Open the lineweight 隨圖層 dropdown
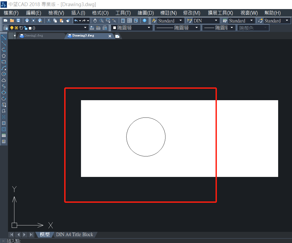The image size is (292, 243). click(232, 28)
